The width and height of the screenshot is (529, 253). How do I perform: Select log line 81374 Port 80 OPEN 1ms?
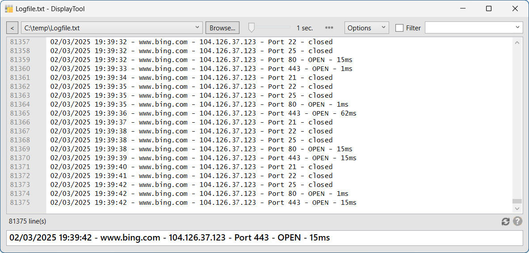[x=199, y=194]
